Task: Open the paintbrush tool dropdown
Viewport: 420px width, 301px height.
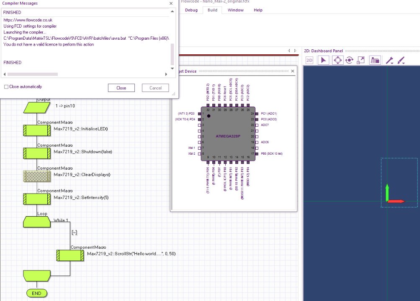Action: tap(401, 60)
